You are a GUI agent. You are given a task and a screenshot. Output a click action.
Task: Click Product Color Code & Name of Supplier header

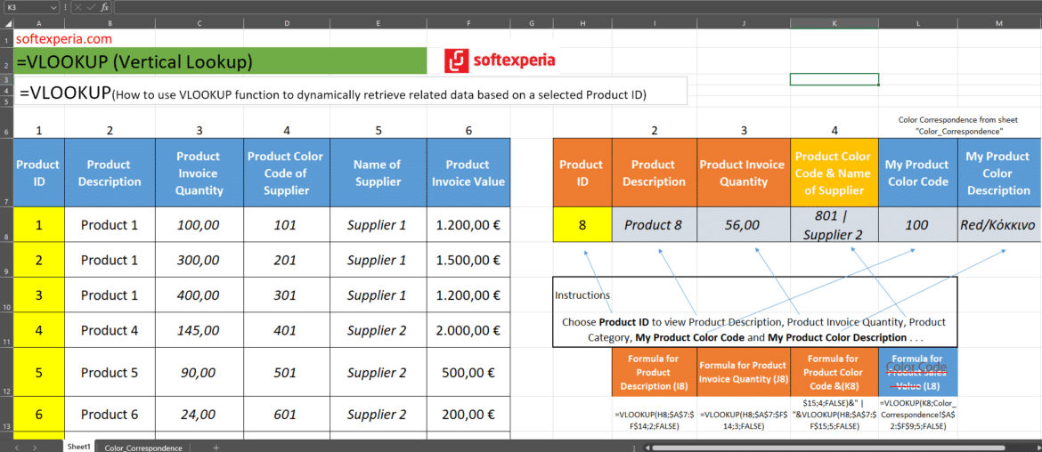coord(834,173)
